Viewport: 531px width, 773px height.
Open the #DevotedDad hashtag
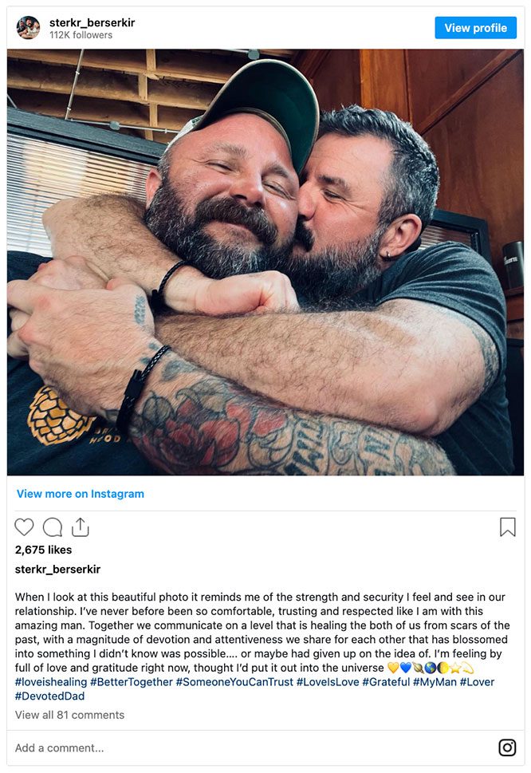point(49,696)
